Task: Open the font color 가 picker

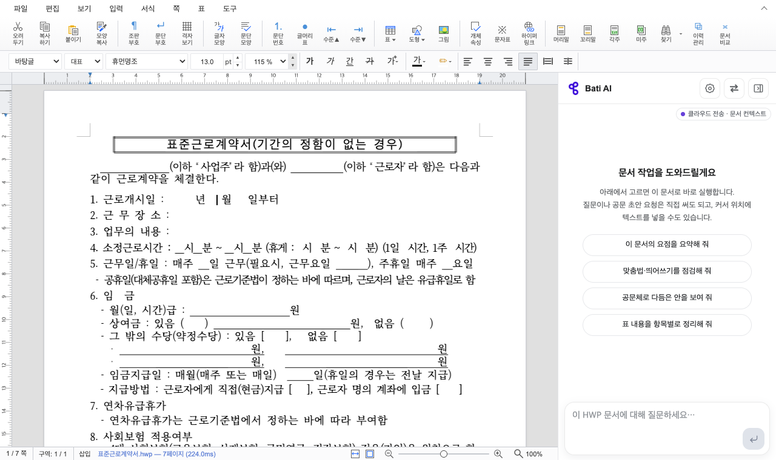Action: tap(419, 61)
